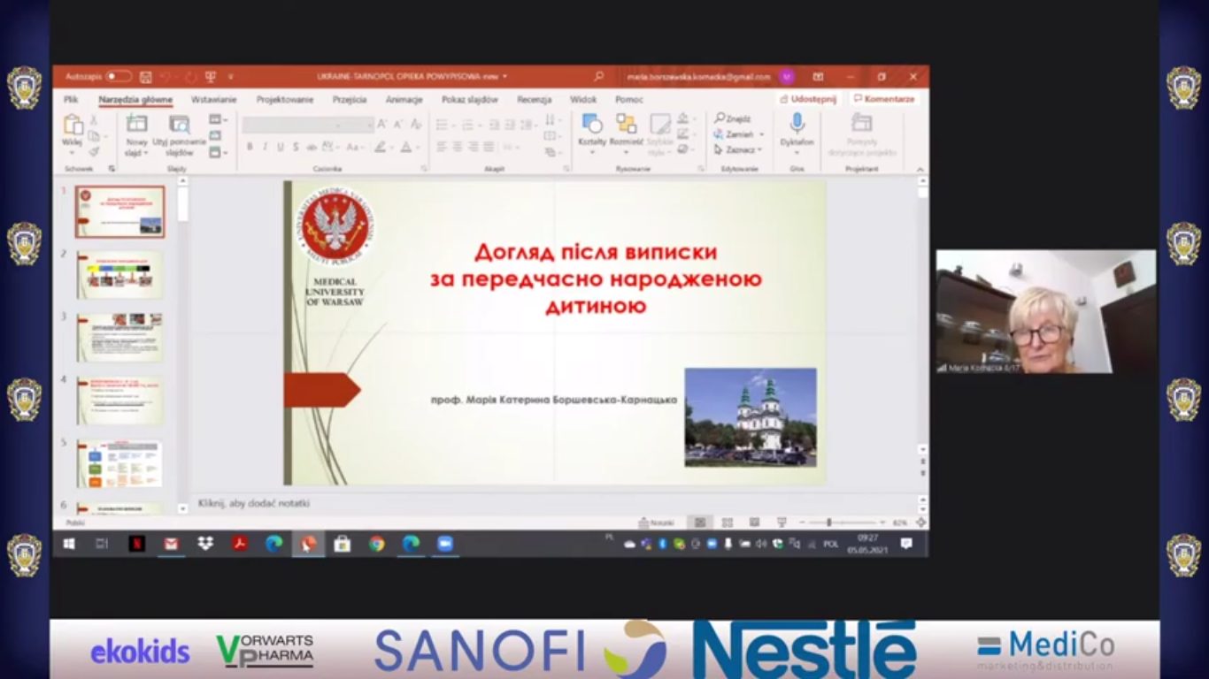Screen dimensions: 1209x679
Task: Click the Nowy slajd icon
Action: coord(136,125)
